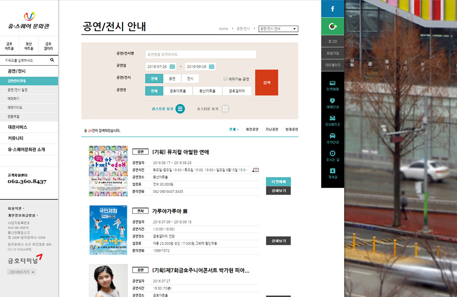Click 로그인 button
457x297 pixels.
333,42
